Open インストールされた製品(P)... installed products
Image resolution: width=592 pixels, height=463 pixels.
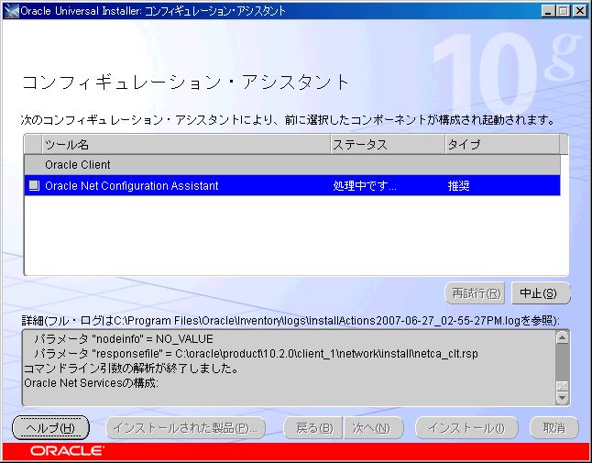click(x=185, y=427)
